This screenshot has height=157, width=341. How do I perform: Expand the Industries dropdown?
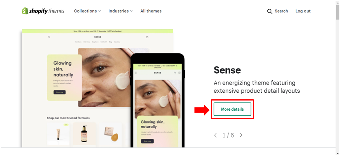coord(120,11)
